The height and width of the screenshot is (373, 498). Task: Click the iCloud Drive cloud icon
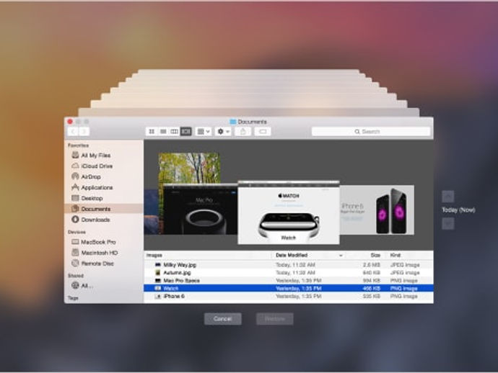point(75,166)
